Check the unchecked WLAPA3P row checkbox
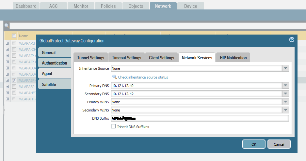 [14, 86]
